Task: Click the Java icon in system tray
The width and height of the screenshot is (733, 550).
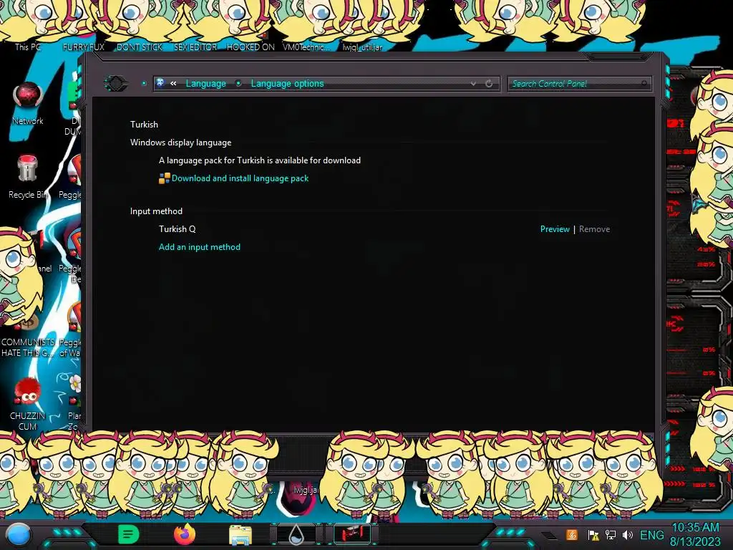Action: [x=571, y=535]
